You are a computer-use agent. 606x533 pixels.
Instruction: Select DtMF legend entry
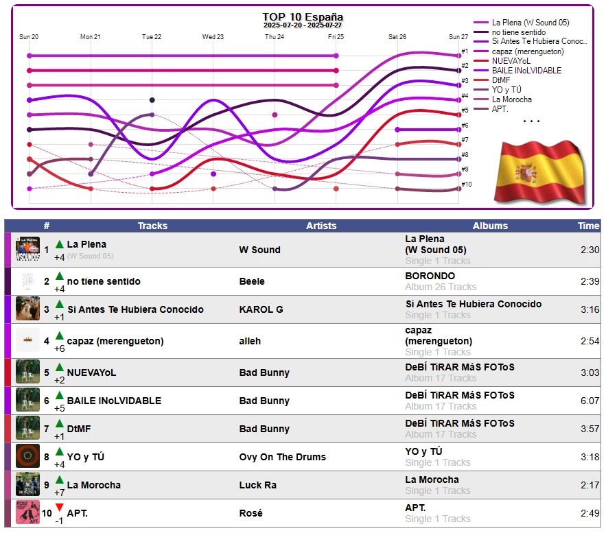click(x=492, y=80)
